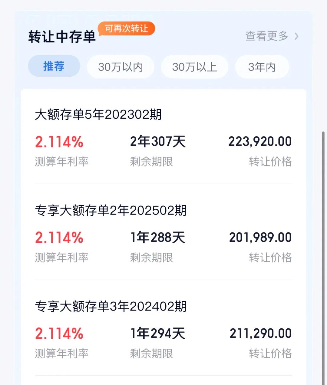
Task: Click the 1年288天 remaining term value
Action: pyautogui.click(x=158, y=237)
